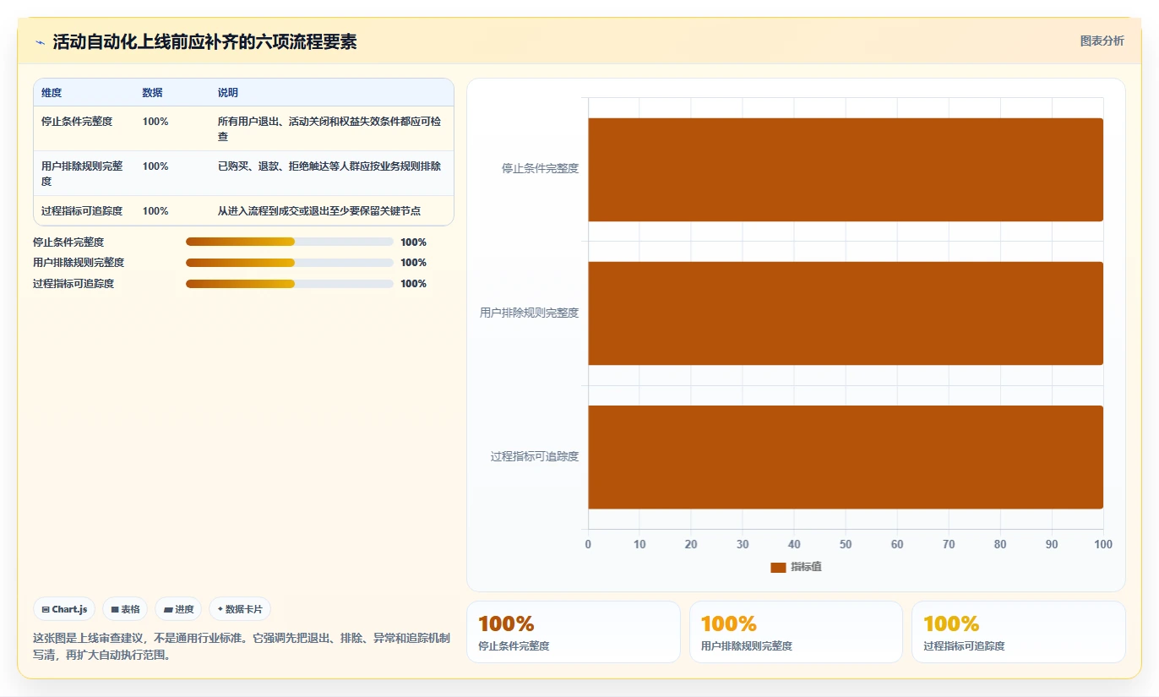Select the 表格 tag chip
This screenshot has width=1159, height=697.
[x=125, y=609]
